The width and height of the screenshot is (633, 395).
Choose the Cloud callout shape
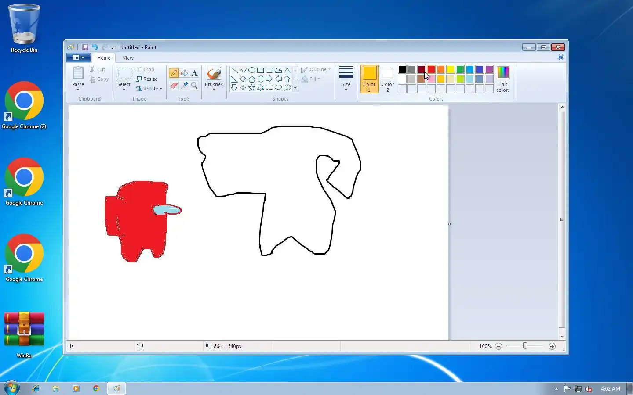[287, 88]
